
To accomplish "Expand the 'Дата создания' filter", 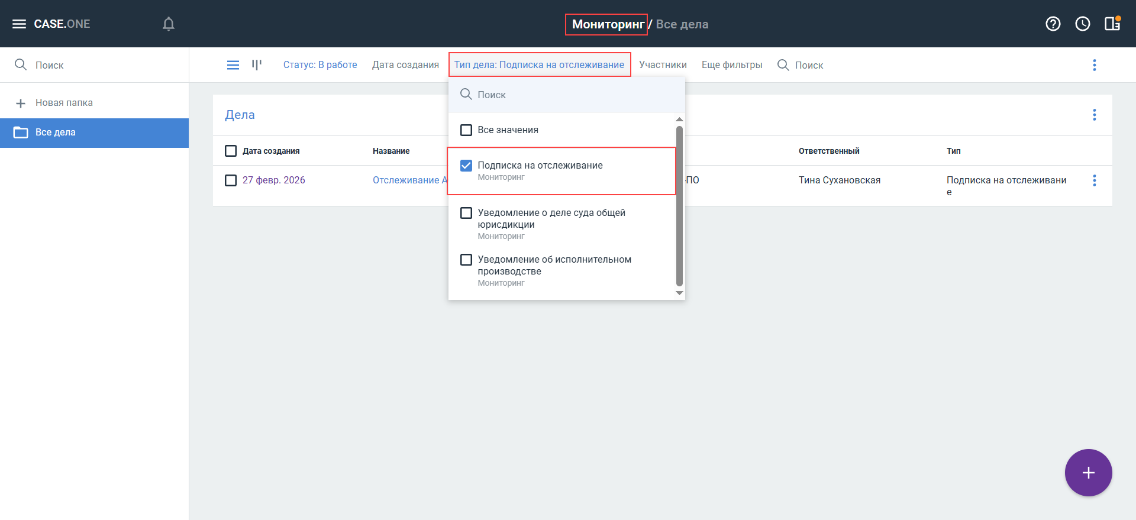I will point(405,65).
